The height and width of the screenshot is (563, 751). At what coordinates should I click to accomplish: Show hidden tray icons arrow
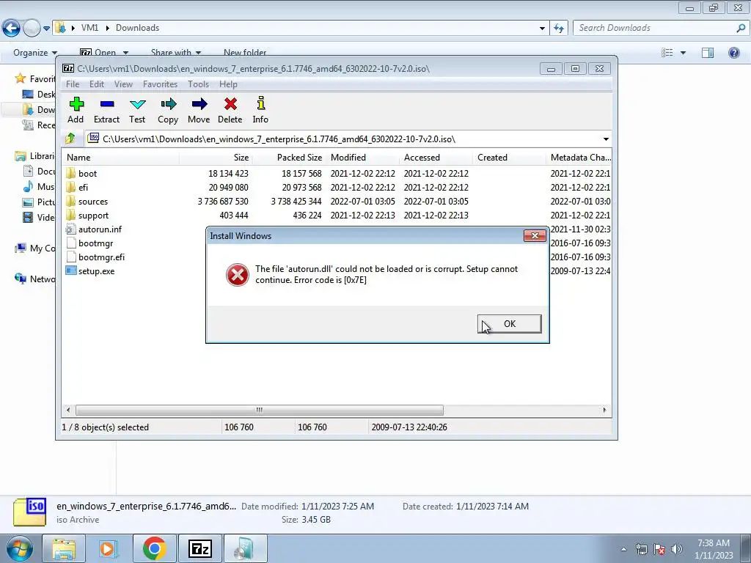[623, 549]
